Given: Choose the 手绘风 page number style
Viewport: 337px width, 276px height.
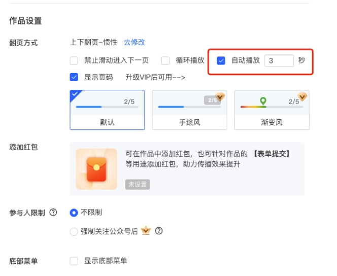Looking at the screenshot, I should [x=189, y=110].
